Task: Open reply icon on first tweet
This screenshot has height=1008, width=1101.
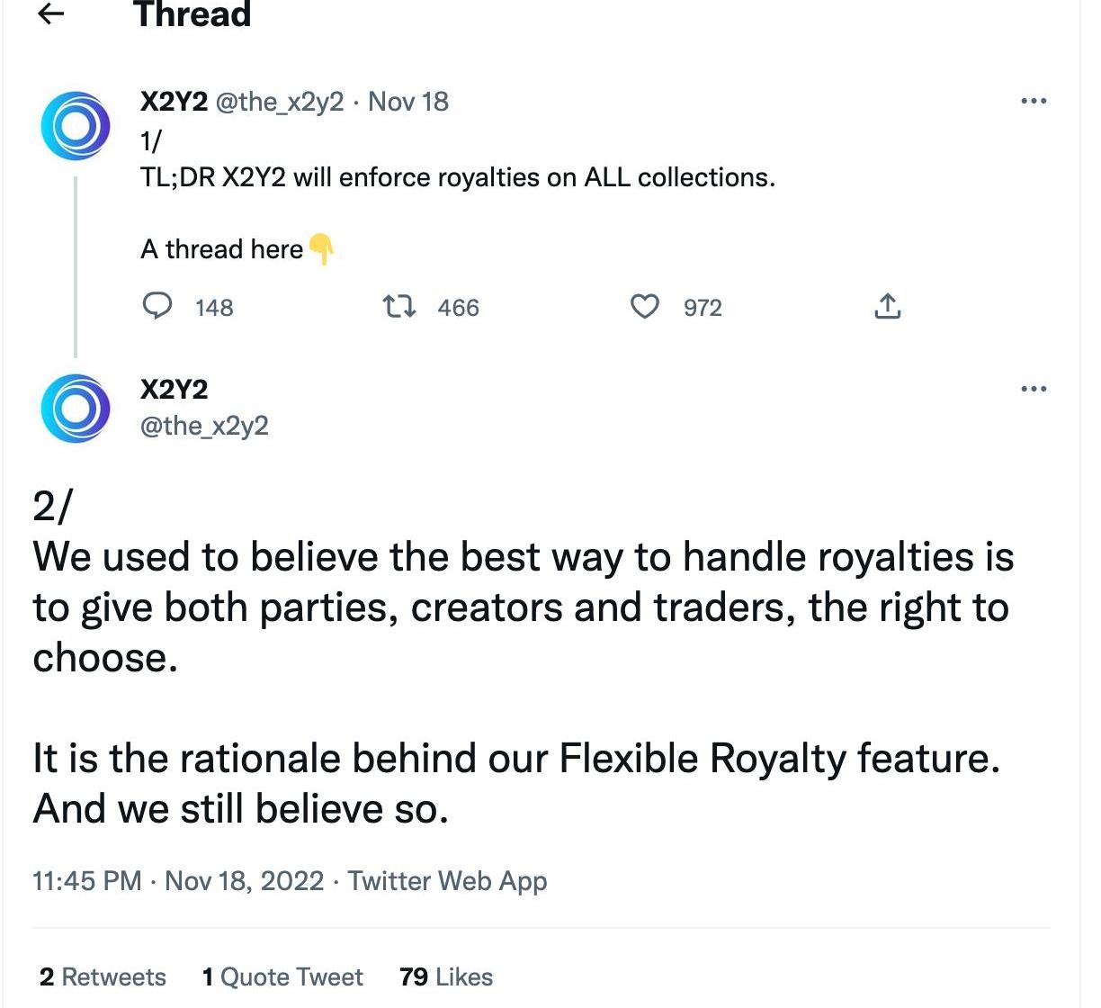Action: [x=158, y=307]
